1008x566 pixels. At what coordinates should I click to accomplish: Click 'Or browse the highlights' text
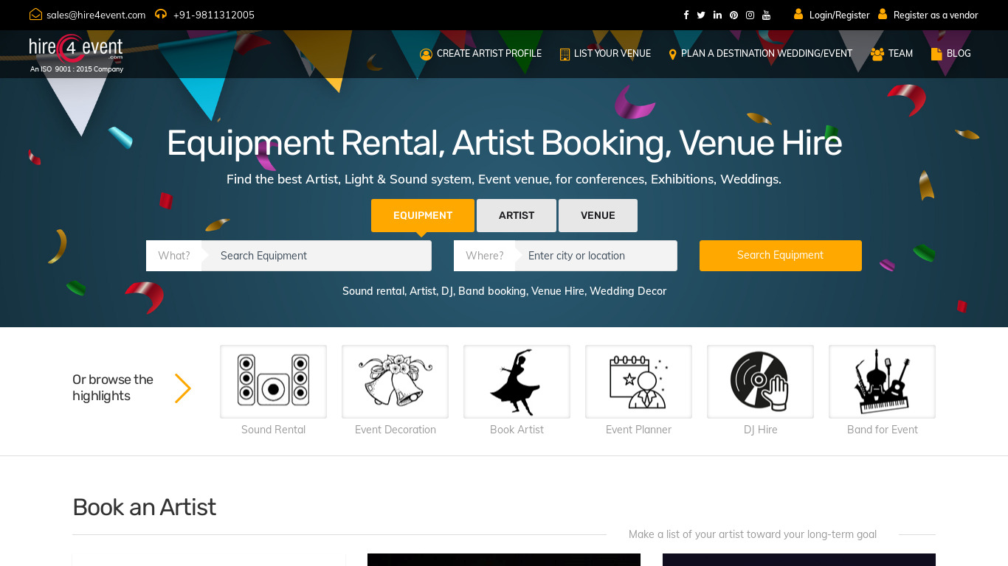pos(113,388)
